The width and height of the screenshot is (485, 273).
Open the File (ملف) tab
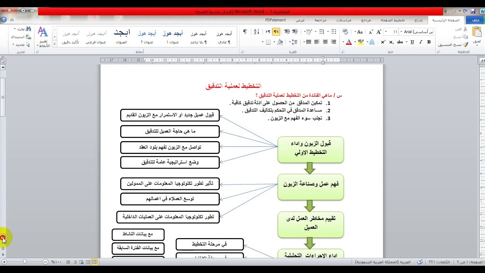(475, 20)
